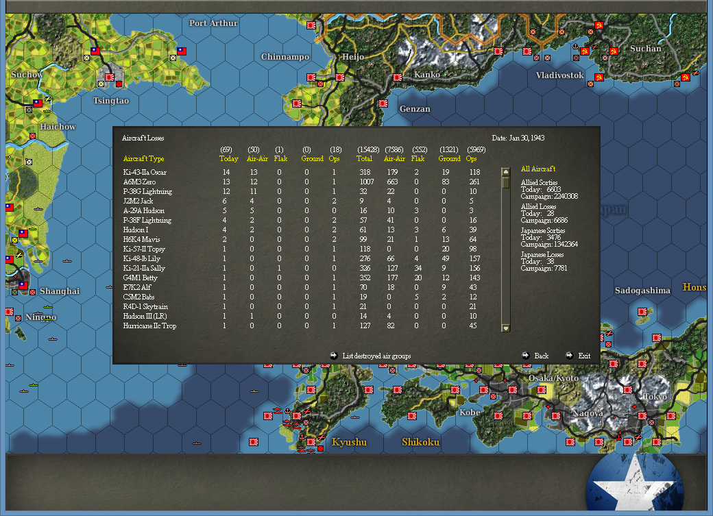Click the Back button
Viewport: 713px width, 516px height.
click(x=541, y=356)
